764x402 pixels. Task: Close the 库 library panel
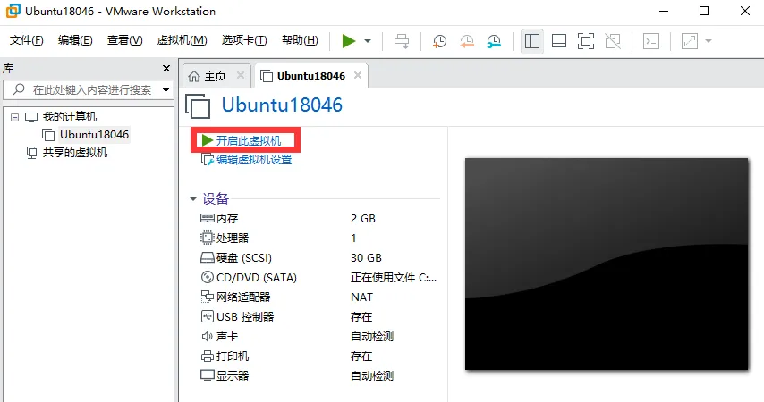(x=166, y=69)
